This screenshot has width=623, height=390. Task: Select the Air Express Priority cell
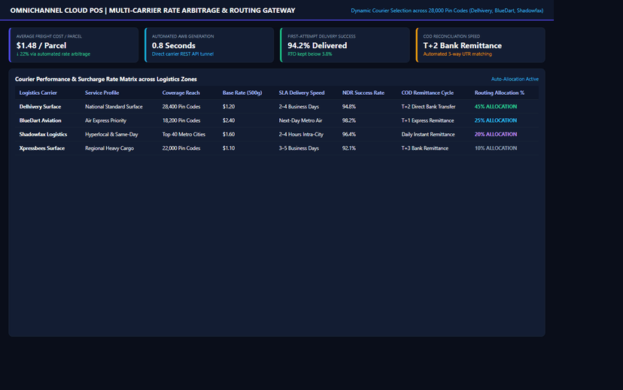pos(105,120)
